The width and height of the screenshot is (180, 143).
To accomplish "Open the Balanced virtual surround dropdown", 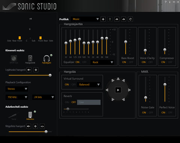I will [x=89, y=84].
